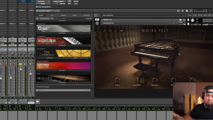Go to next snapshot arrow for Emotional Felt

[x=170, y=23]
